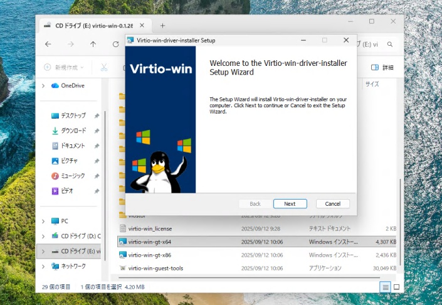Click the search magnifier icon in Explorer

(x=391, y=45)
